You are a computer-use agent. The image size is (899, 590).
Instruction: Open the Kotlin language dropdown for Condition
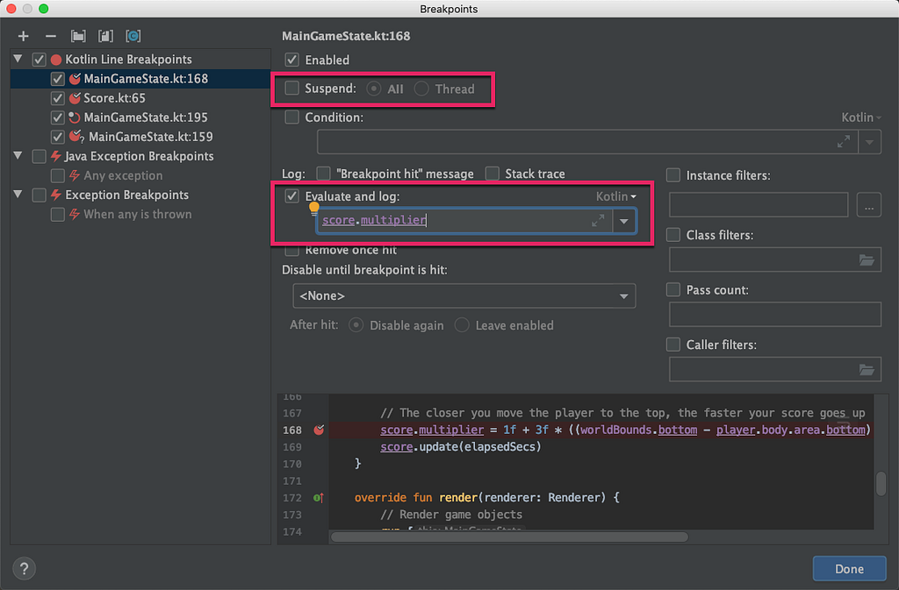coord(861,117)
